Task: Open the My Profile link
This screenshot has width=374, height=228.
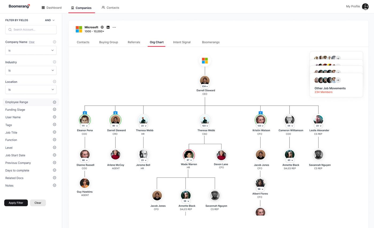Action: [x=353, y=6]
